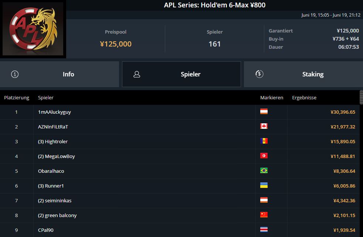Click the Canadian flag beside AZNInFiLtRaT
This screenshot has height=237, width=363.
264,127
